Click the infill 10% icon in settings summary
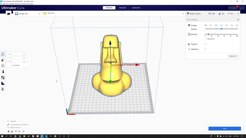 [209, 14]
